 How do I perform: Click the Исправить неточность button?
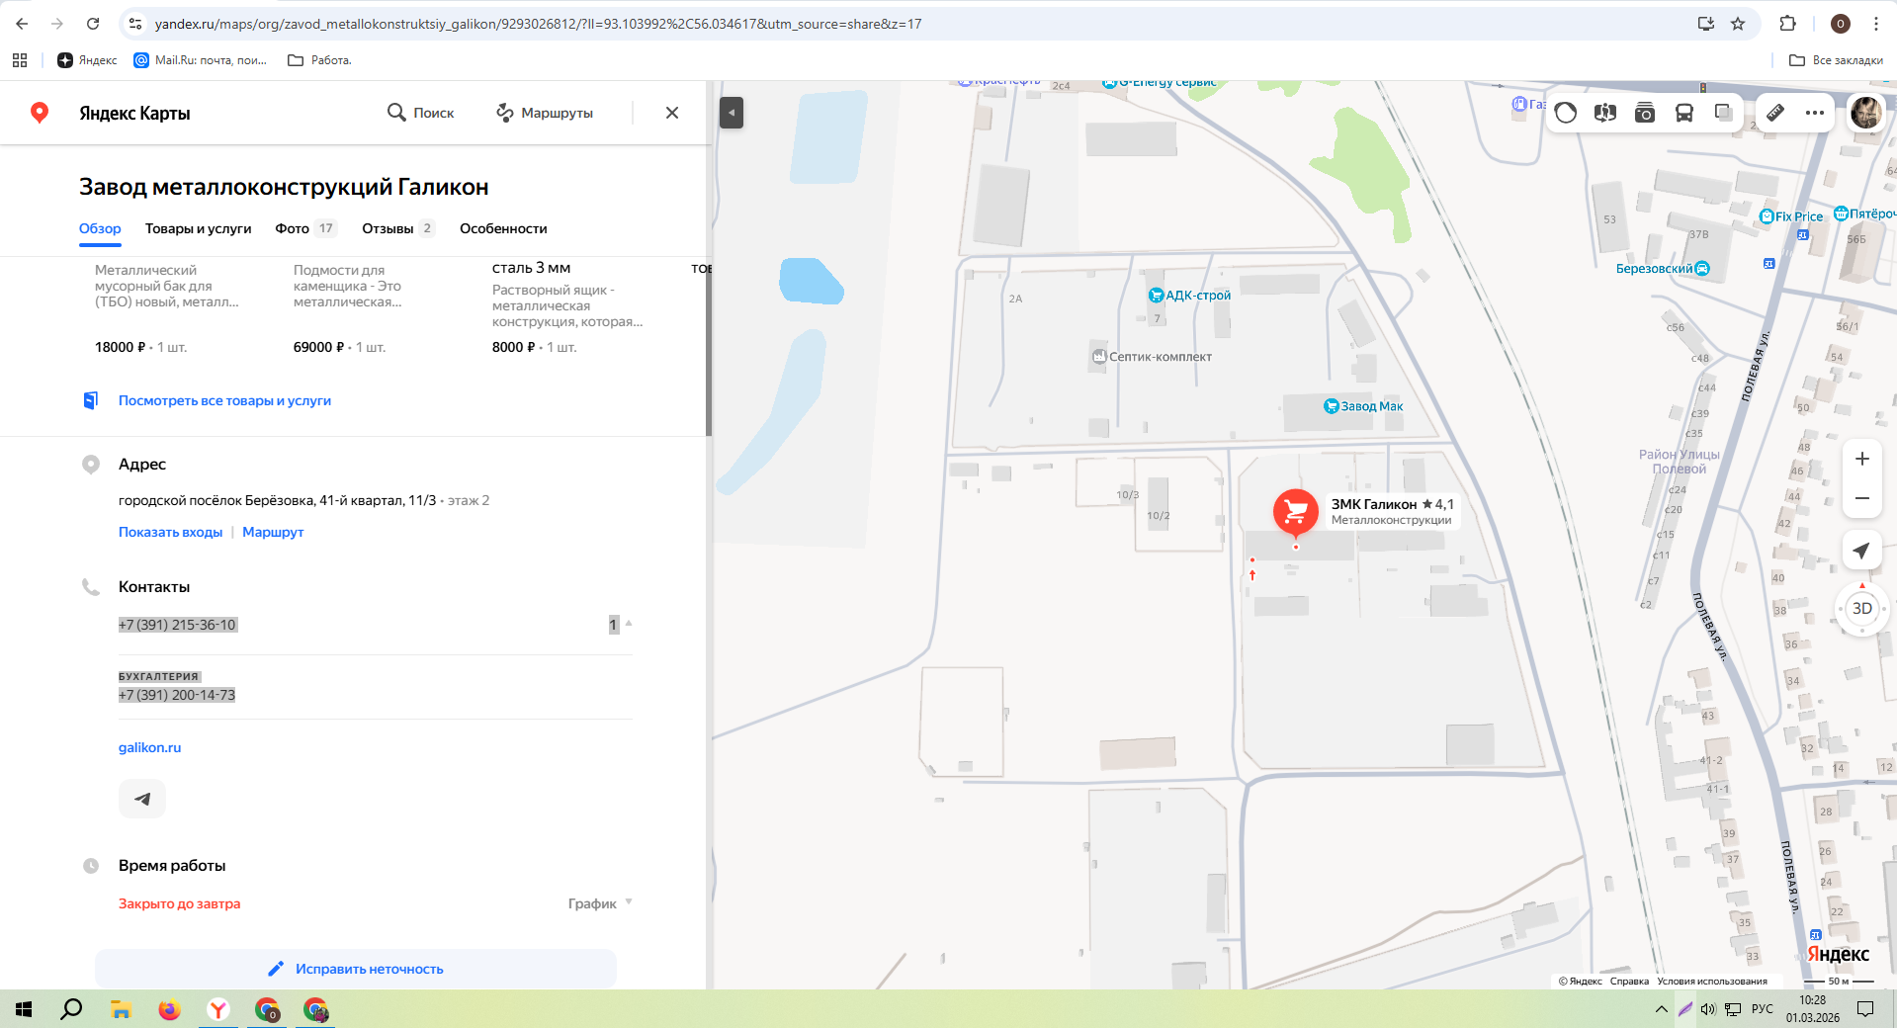click(356, 969)
